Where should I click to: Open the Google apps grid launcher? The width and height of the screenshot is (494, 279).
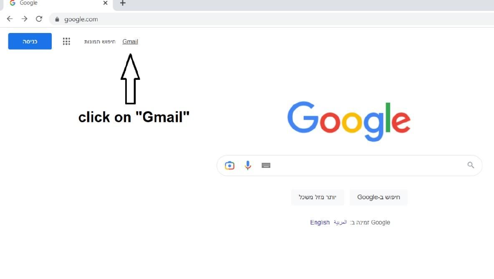pos(66,41)
